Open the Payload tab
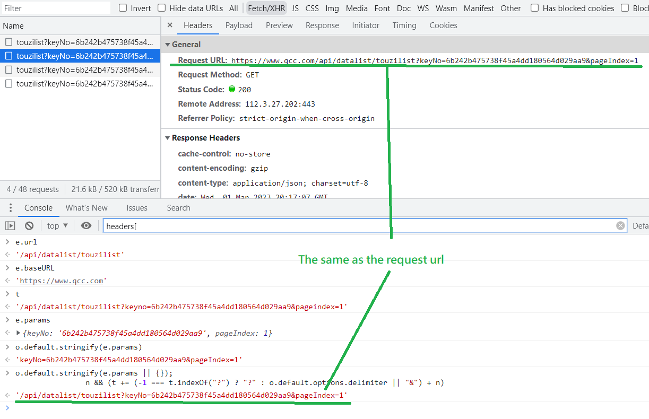 pyautogui.click(x=239, y=25)
